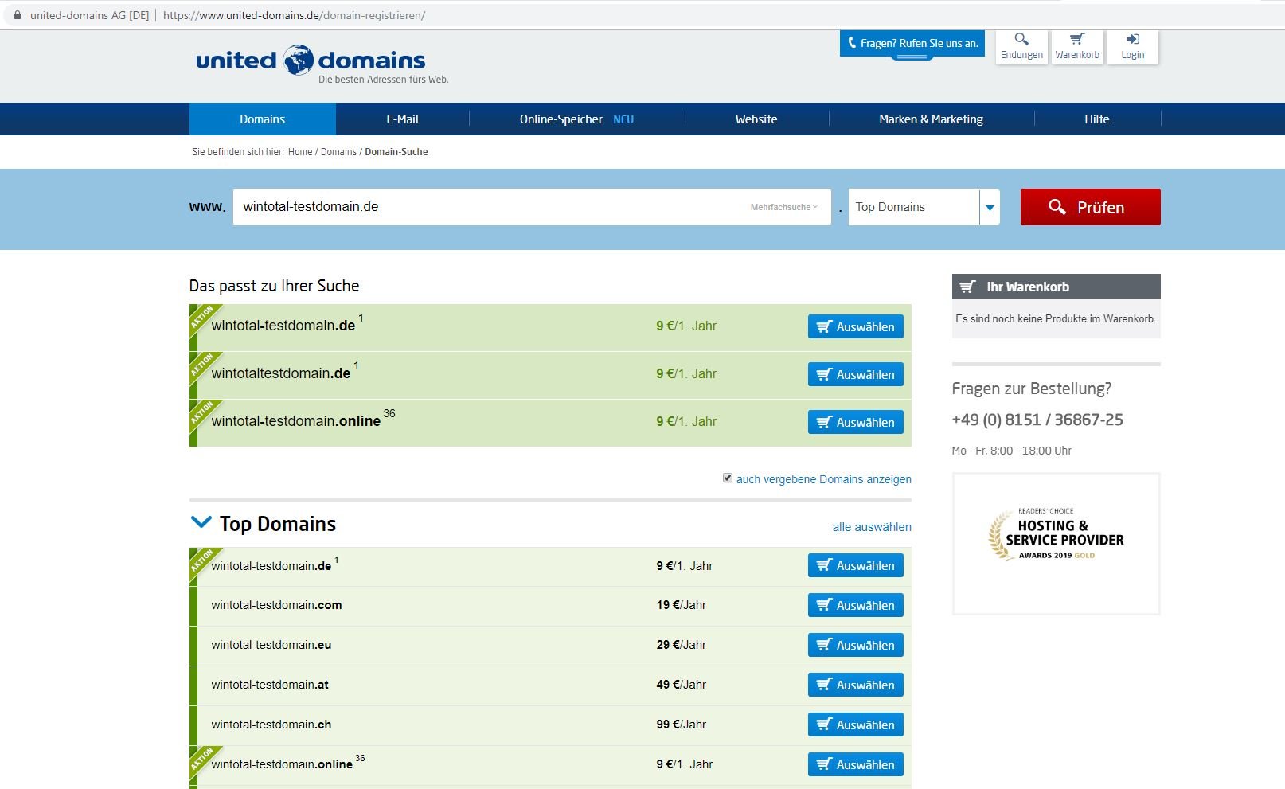Select wintotal-testdomain.de in search matches
This screenshot has width=1285, height=789.
[x=855, y=326]
